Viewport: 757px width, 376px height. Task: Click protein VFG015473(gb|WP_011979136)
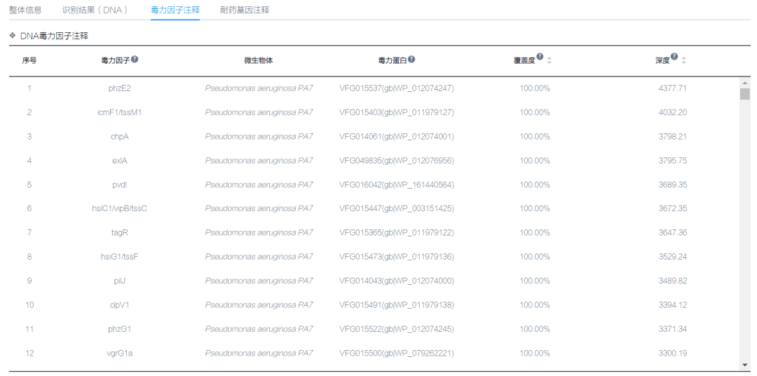click(x=396, y=257)
